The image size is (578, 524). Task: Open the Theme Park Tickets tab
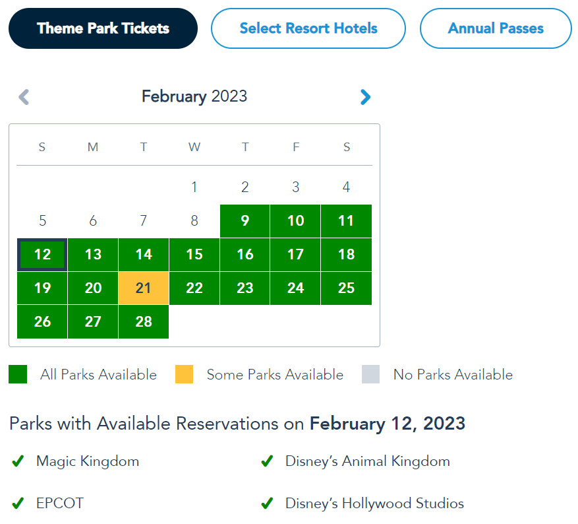point(103,28)
